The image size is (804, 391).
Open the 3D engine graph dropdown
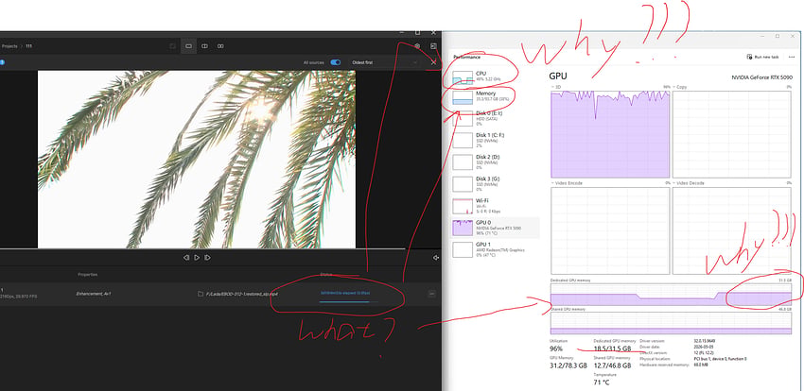557,87
